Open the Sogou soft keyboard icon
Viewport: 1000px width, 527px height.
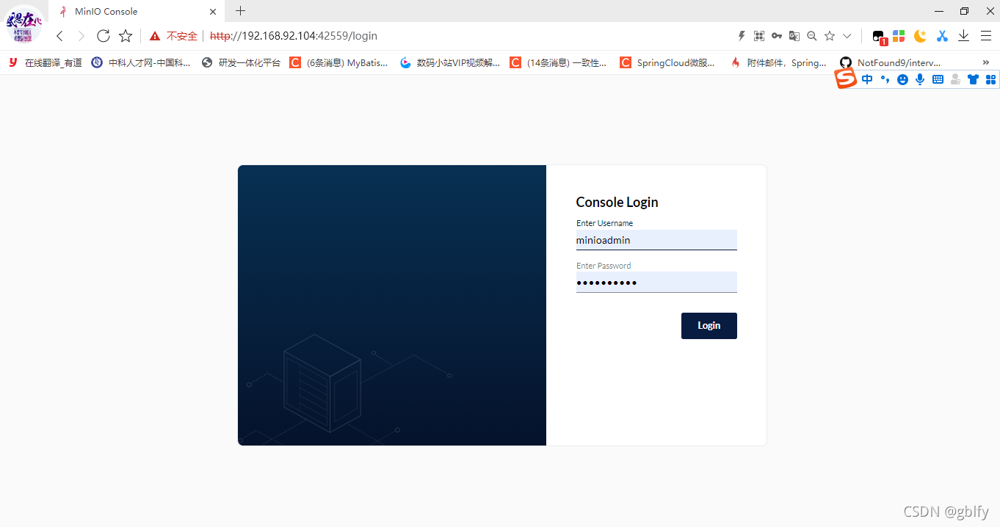pos(938,79)
